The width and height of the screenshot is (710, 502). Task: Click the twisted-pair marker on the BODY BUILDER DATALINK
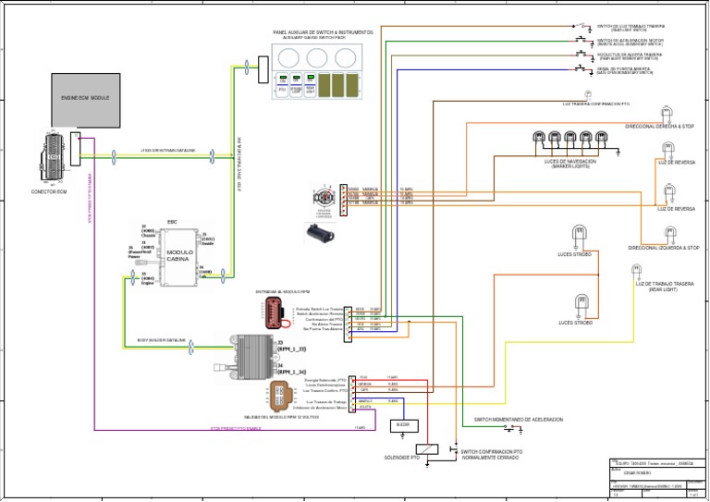click(x=190, y=348)
